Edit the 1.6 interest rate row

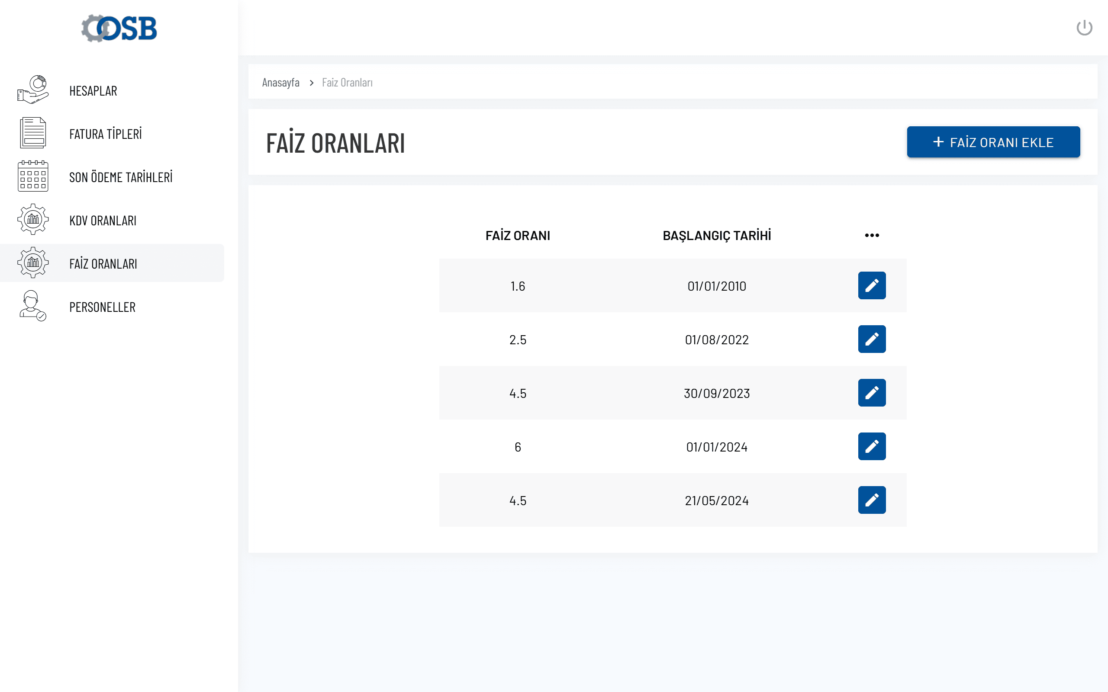(871, 285)
